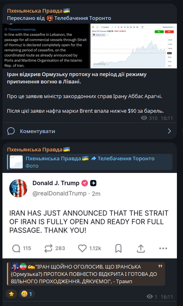The width and height of the screenshot is (183, 306).
Task: Click the bookmark icon in the tweet
Action: tap(118, 249)
